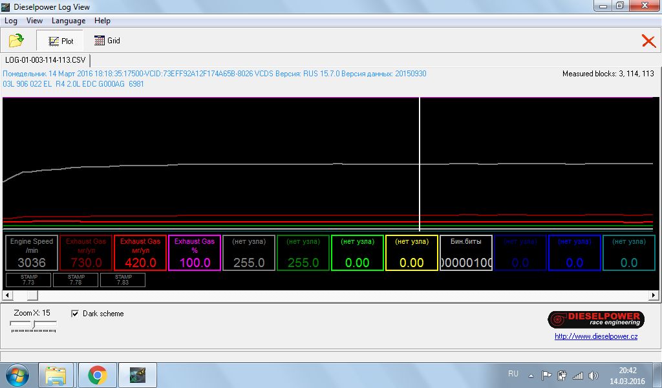Click the Windows Start button
This screenshot has height=388, width=662.
pos(18,374)
